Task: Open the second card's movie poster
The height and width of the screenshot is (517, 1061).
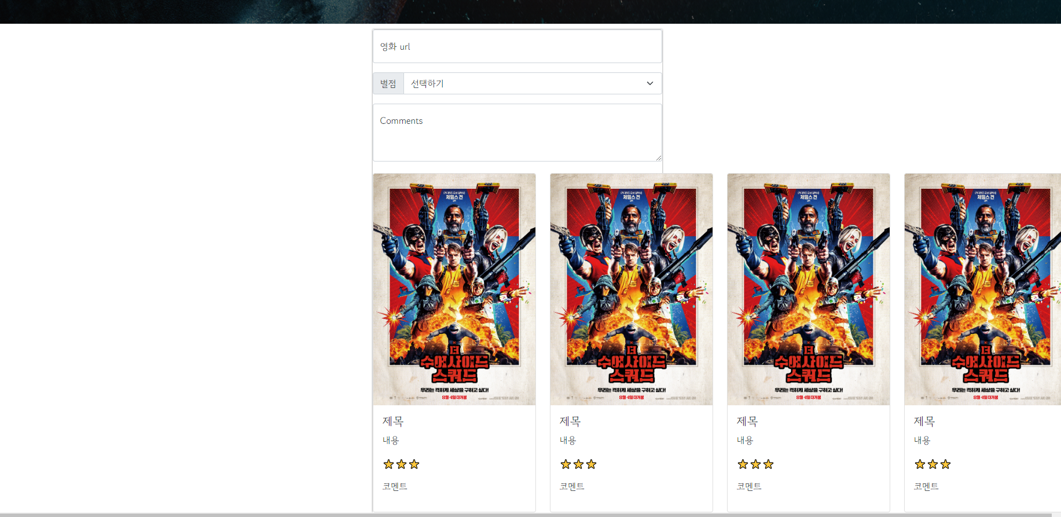Action: pos(632,289)
